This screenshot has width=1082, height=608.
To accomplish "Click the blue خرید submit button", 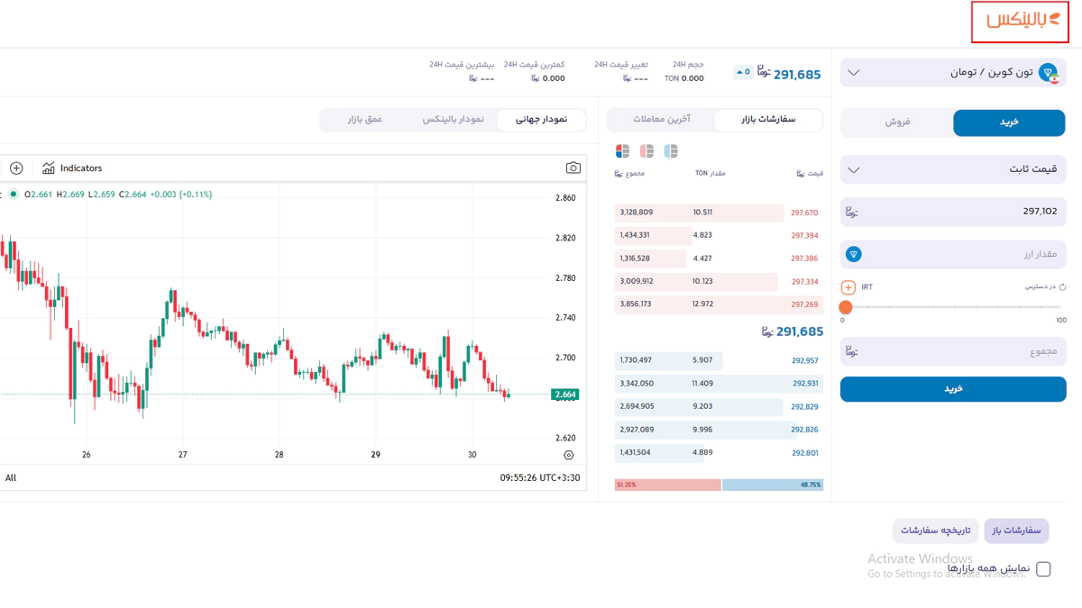I will tap(953, 389).
